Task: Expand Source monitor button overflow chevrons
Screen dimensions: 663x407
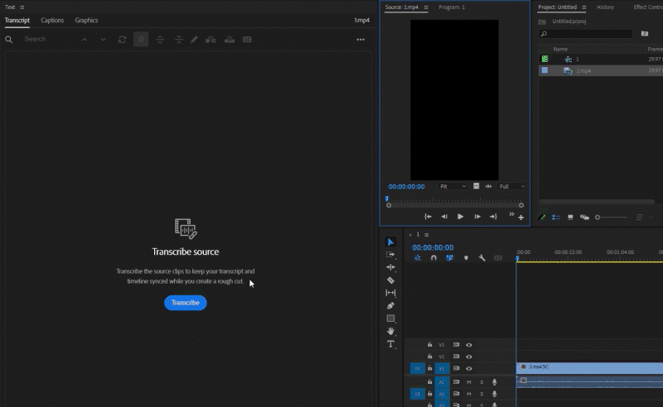Action: [x=511, y=214]
